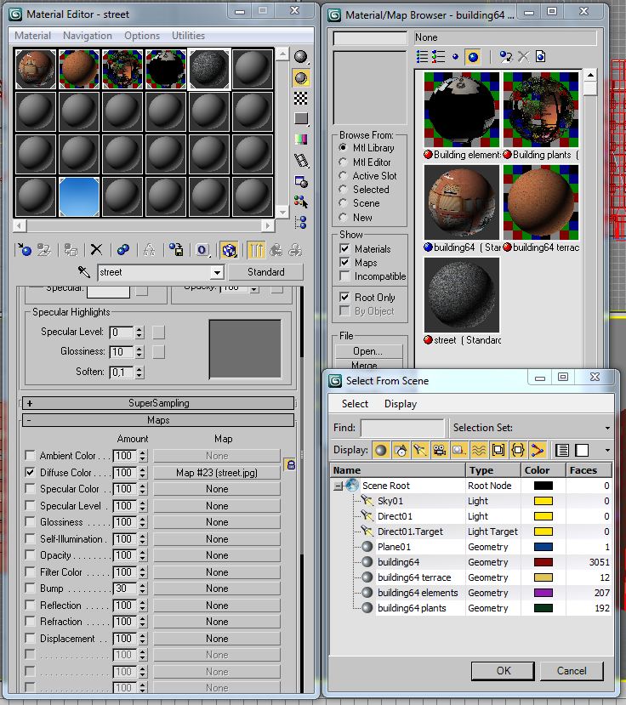Click the Select by Material icon
This screenshot has height=705, width=626.
301,202
